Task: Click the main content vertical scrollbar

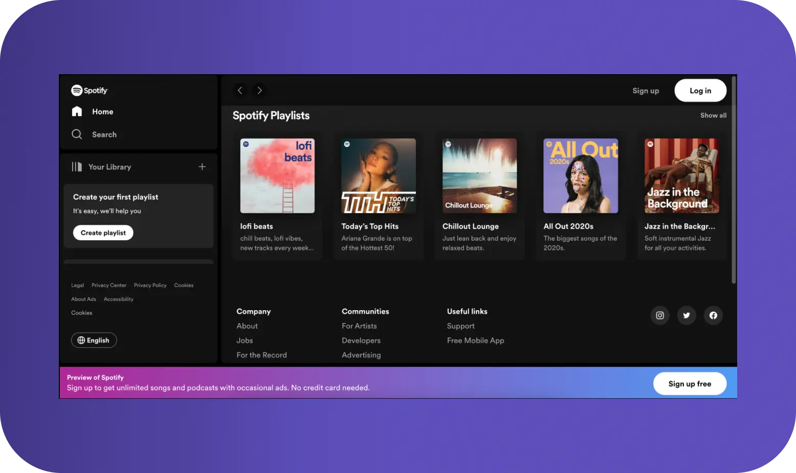Action: coord(734,179)
